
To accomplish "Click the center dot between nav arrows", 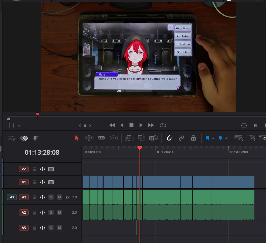I will [x=85, y=126].
